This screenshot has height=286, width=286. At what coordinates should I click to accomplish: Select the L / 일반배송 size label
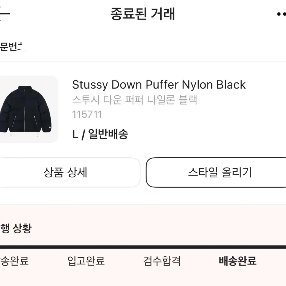(x=100, y=134)
